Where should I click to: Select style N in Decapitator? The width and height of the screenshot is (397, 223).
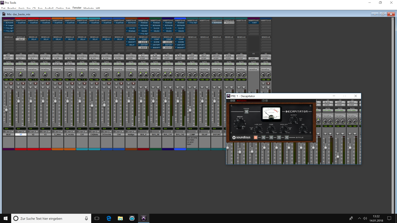pyautogui.click(x=271, y=138)
